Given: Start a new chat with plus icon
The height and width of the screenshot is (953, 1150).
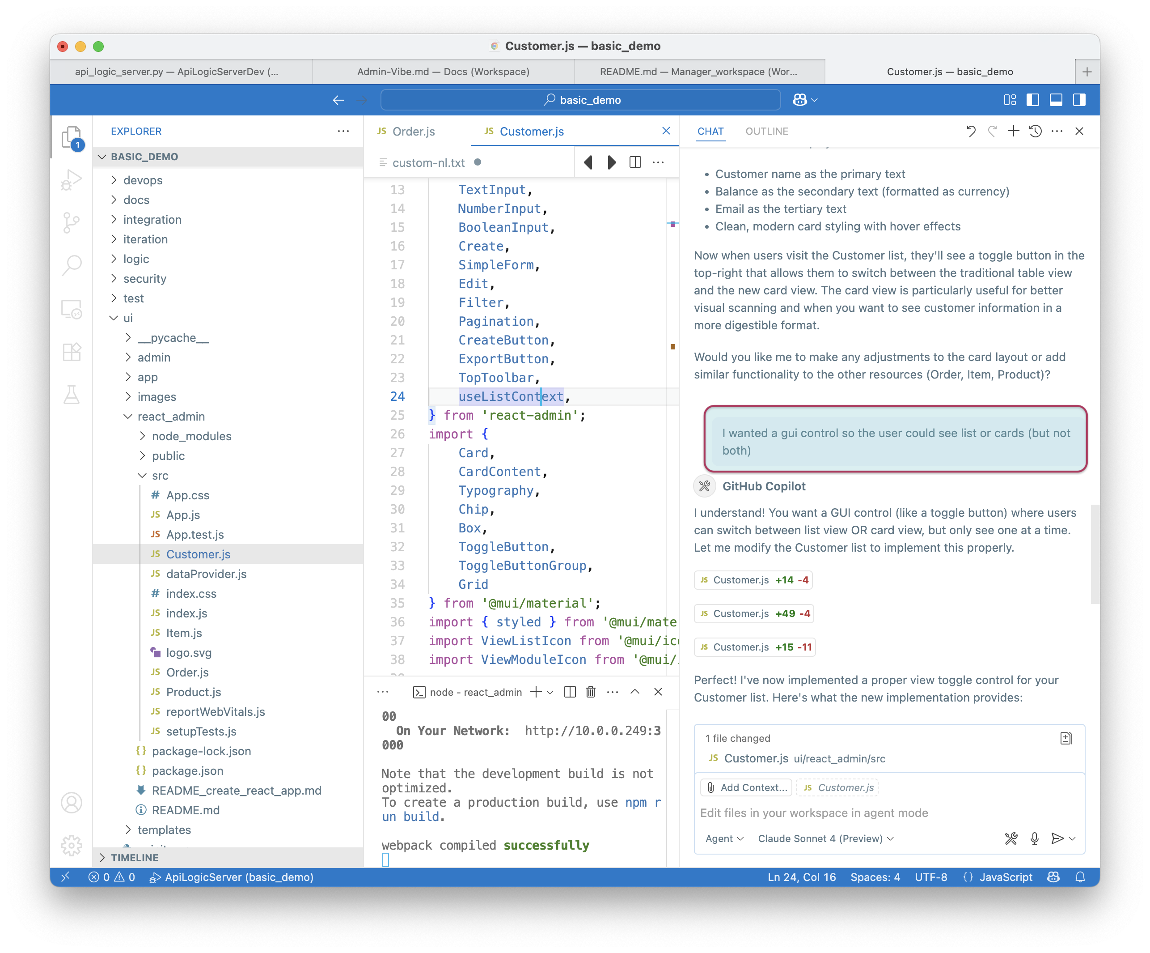Looking at the screenshot, I should (1013, 131).
